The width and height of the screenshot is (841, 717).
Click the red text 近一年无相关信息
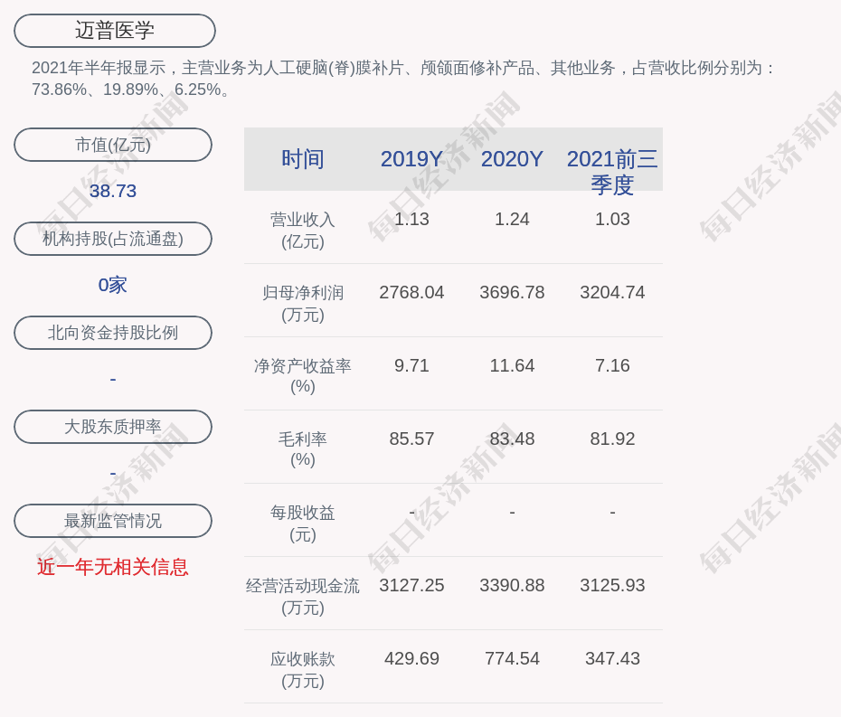pos(113,567)
